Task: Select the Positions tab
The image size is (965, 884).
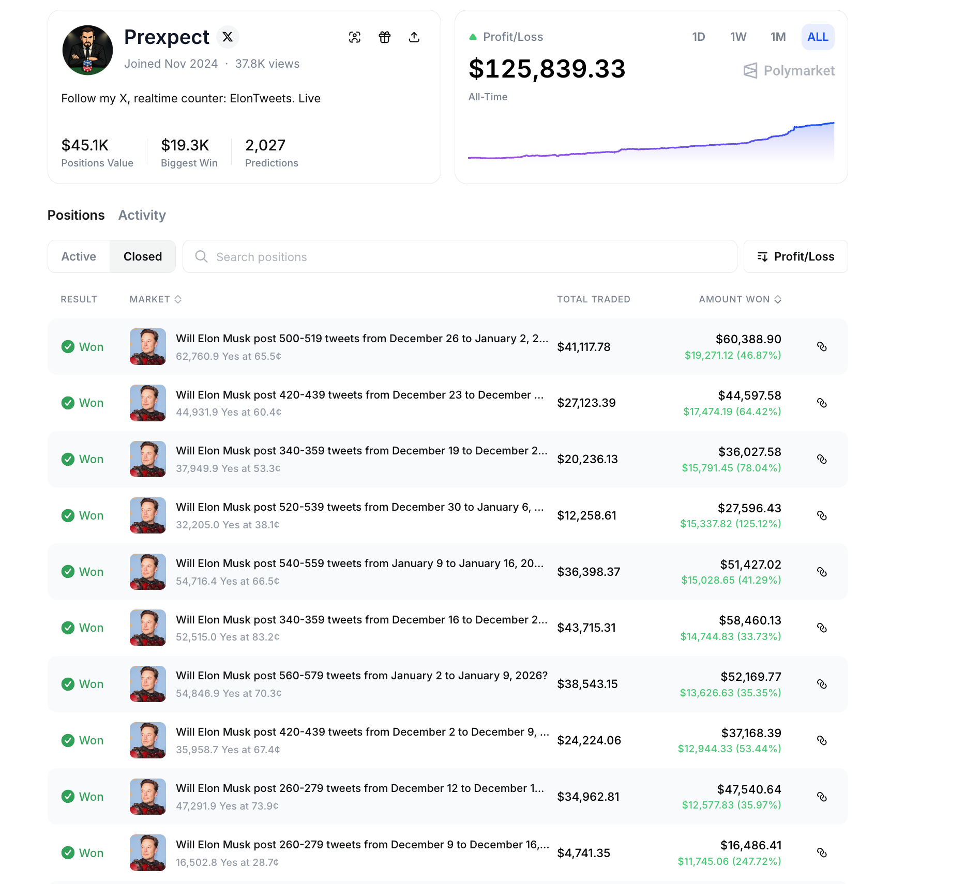Action: pos(76,215)
